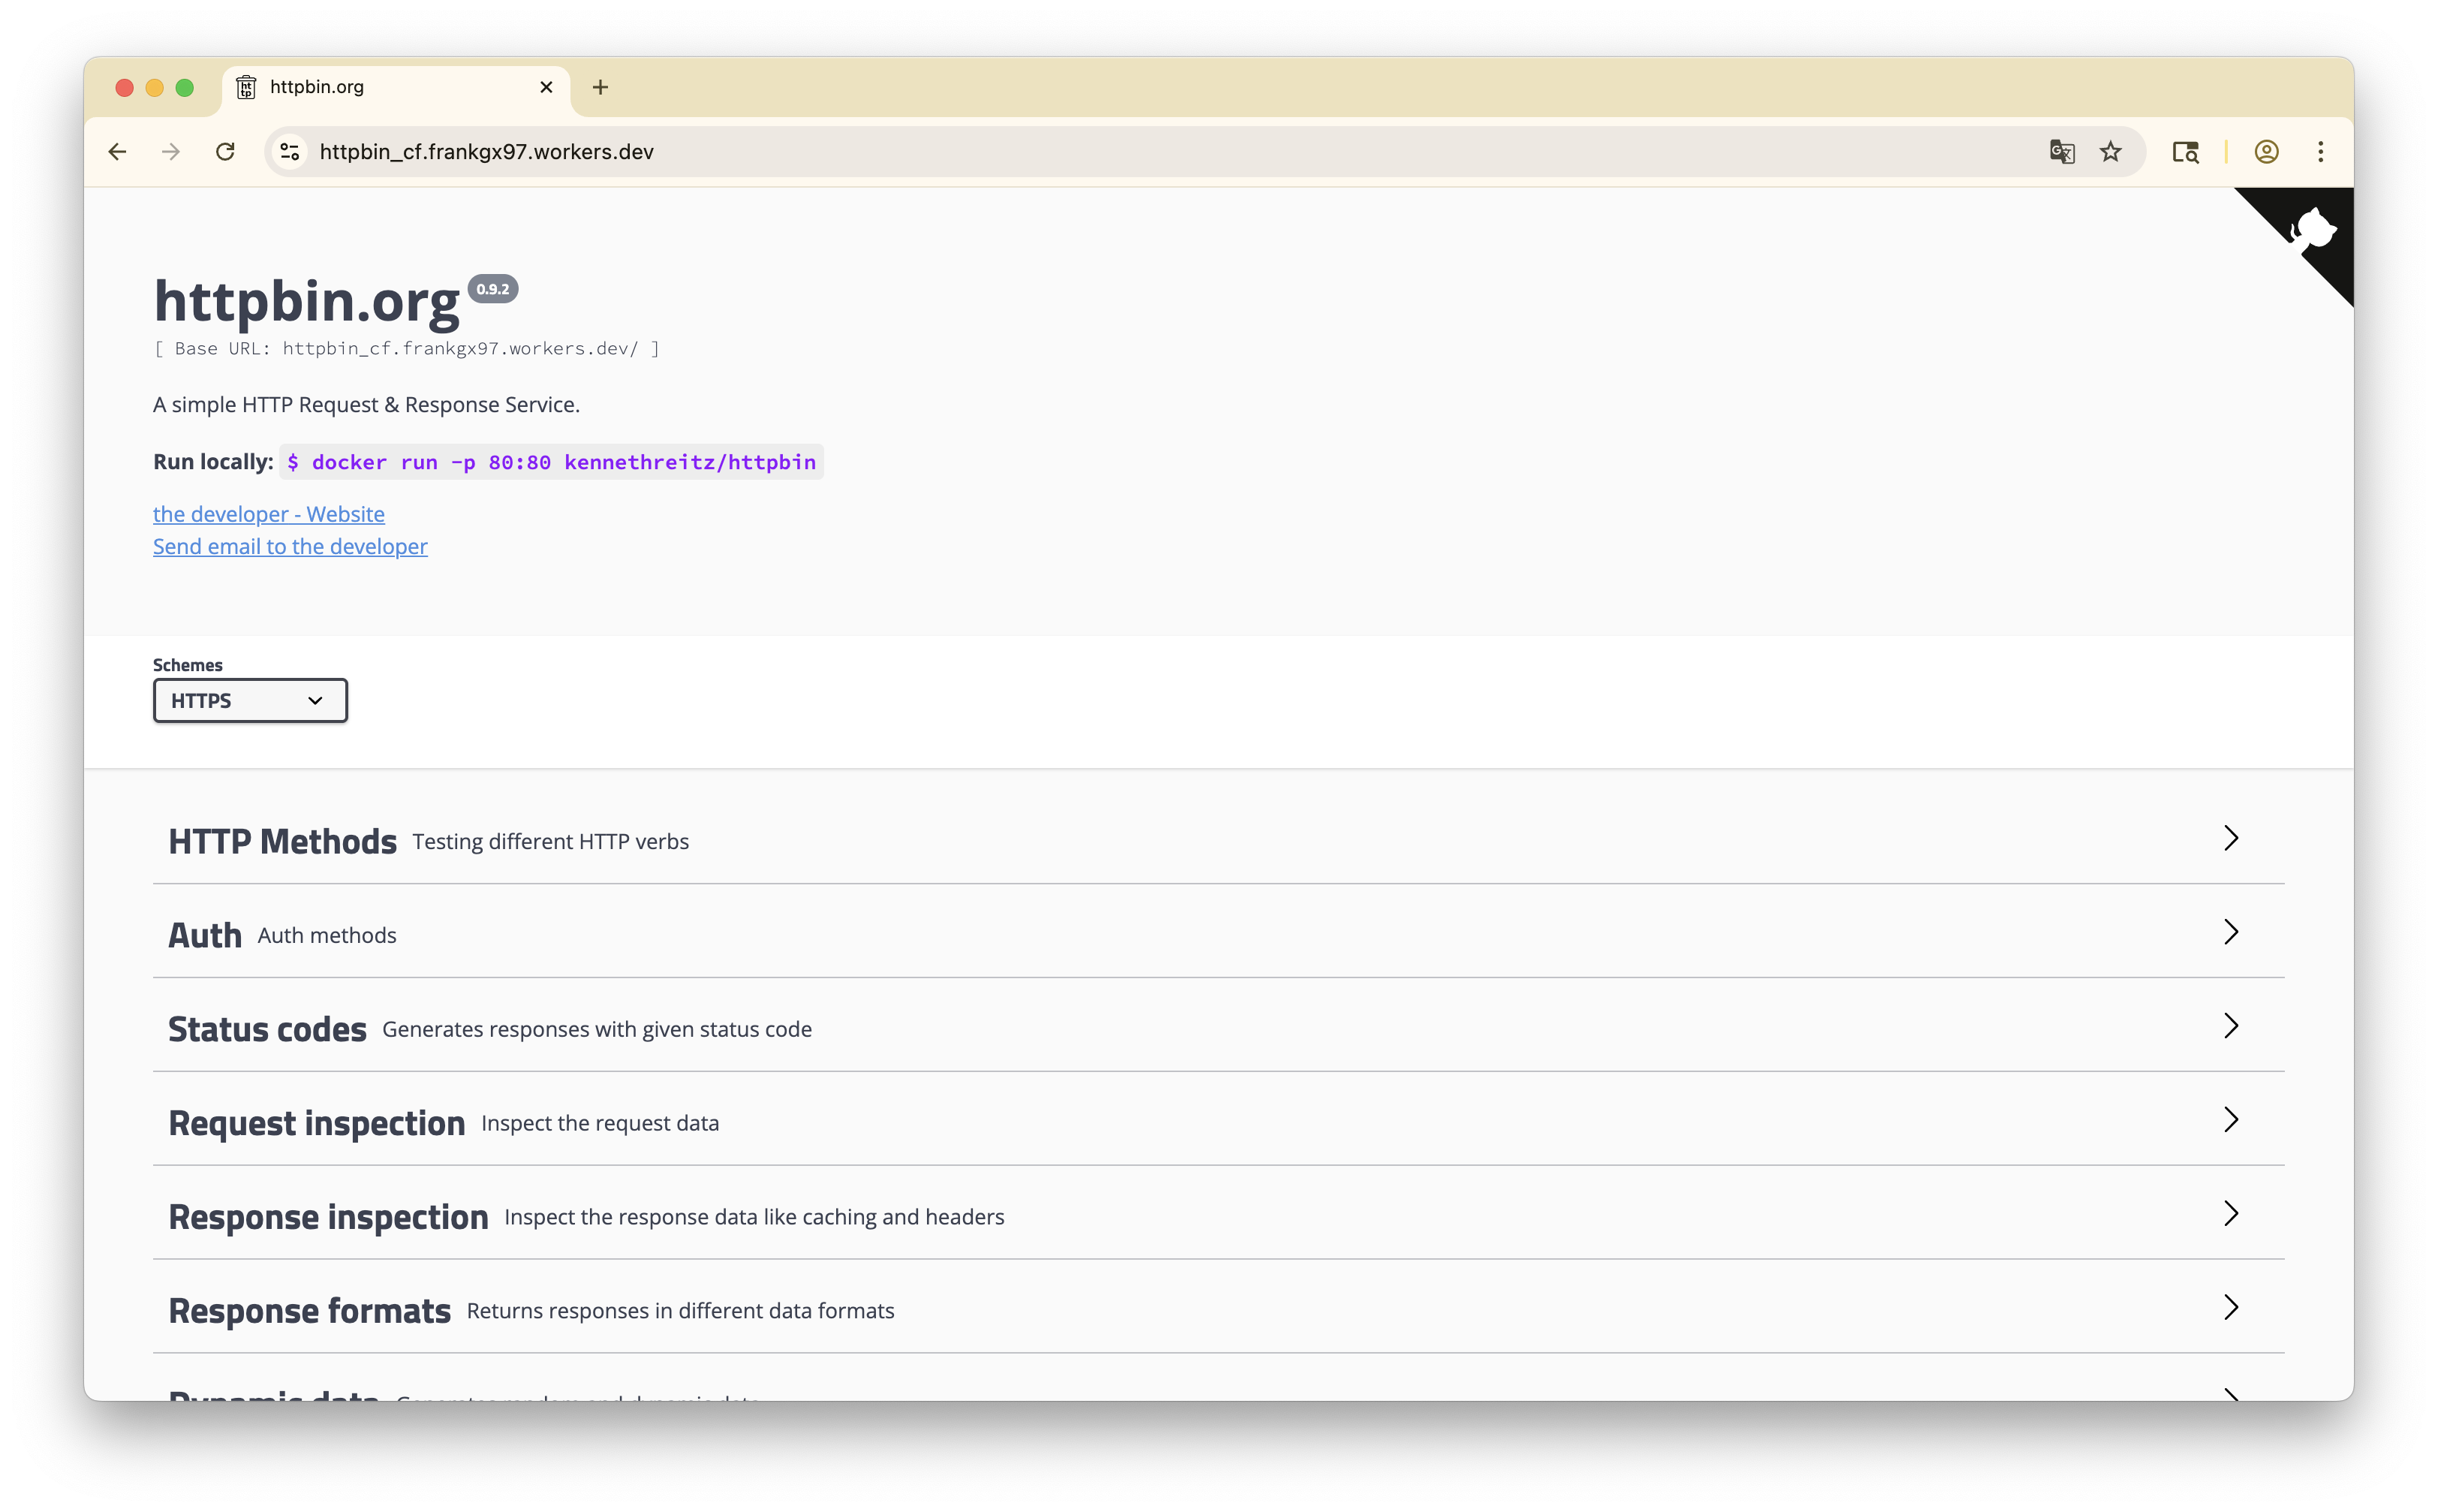The height and width of the screenshot is (1512, 2438).
Task: Open Chrome's three-dot menu
Action: tap(2320, 151)
